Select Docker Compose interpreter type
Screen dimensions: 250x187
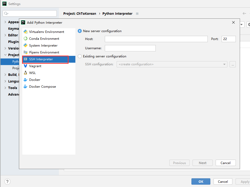49,87
